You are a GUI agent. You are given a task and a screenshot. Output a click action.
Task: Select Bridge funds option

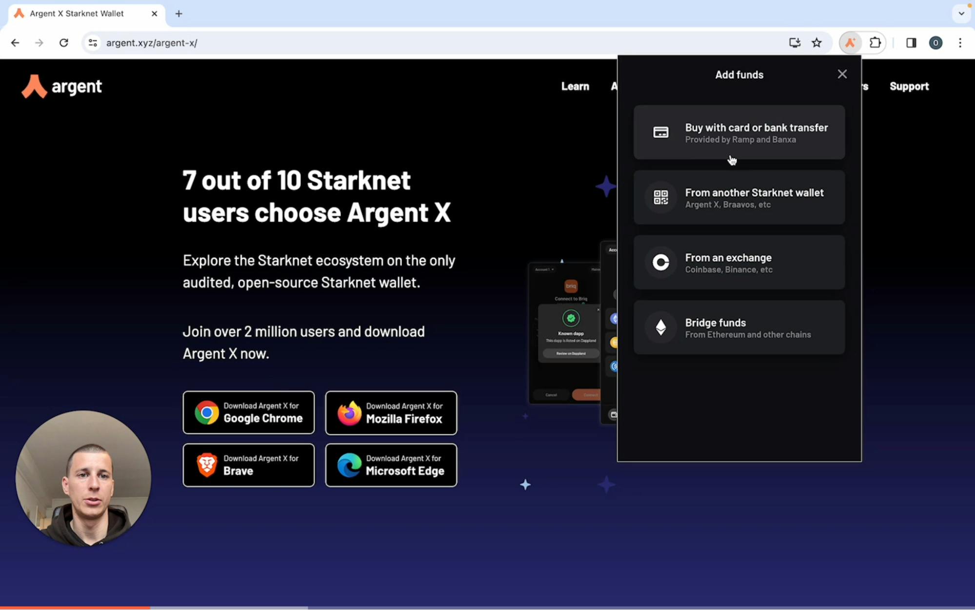[x=739, y=327]
